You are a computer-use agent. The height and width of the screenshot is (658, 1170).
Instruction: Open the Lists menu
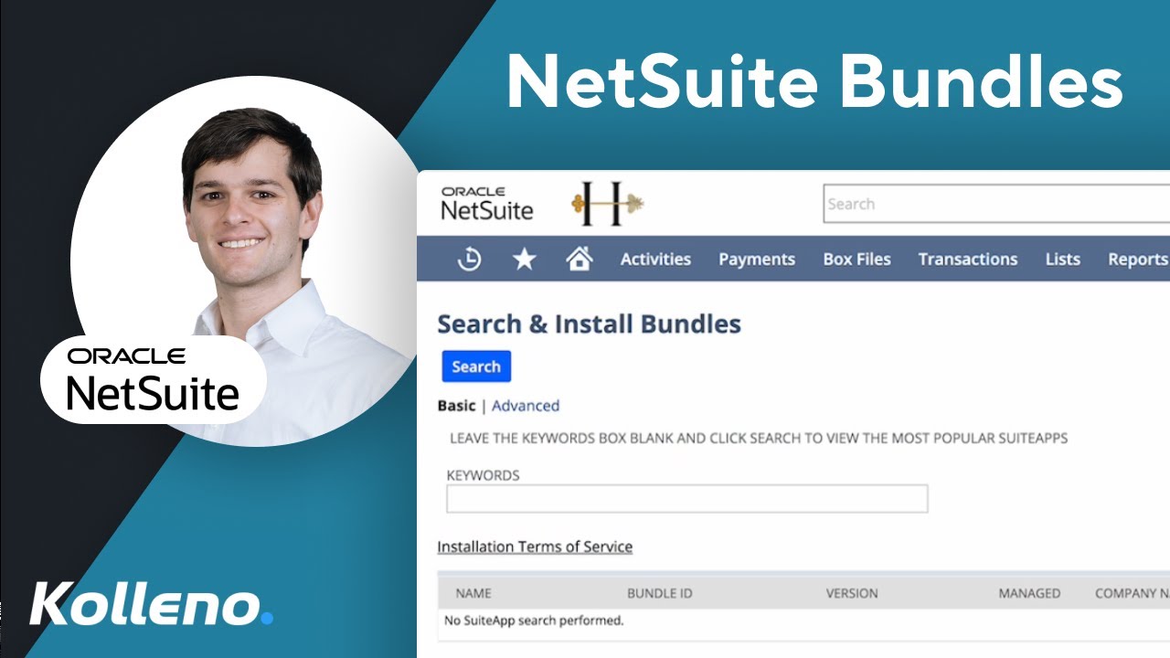pos(1062,259)
